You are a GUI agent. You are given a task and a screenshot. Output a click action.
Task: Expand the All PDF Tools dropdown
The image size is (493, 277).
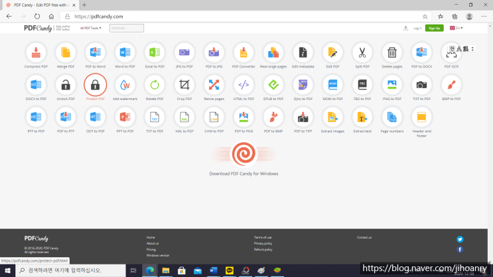90,28
